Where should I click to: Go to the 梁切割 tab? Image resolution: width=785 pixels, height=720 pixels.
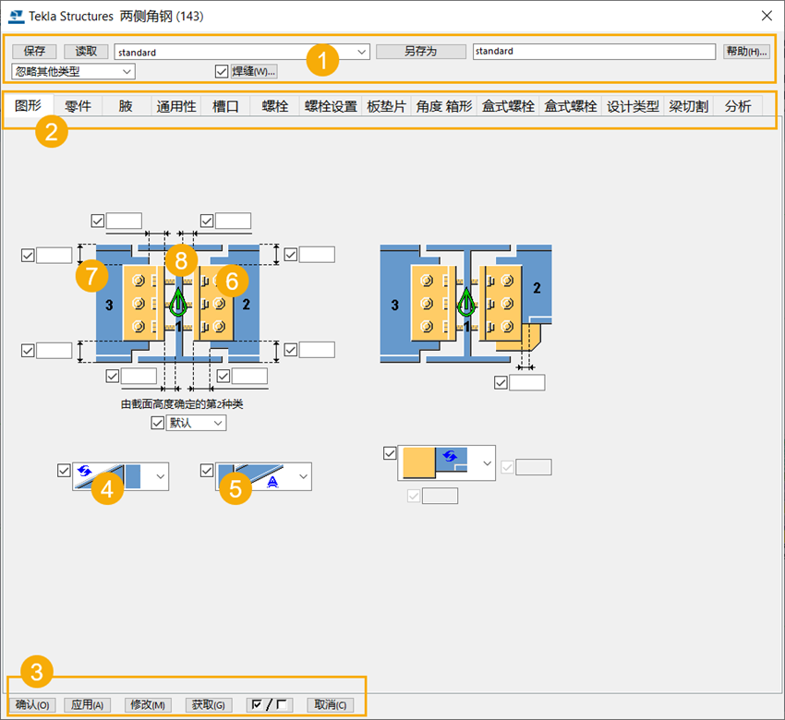click(689, 106)
